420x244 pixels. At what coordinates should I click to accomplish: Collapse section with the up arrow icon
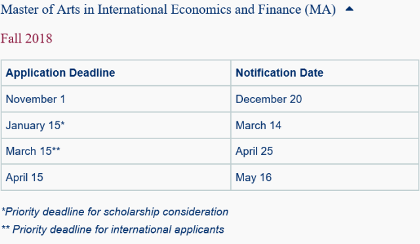tap(349, 9)
